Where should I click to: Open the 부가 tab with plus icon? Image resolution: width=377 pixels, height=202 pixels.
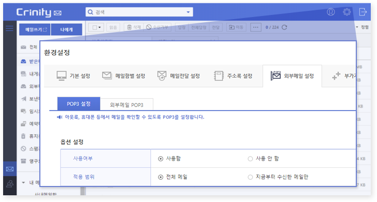click(x=344, y=76)
